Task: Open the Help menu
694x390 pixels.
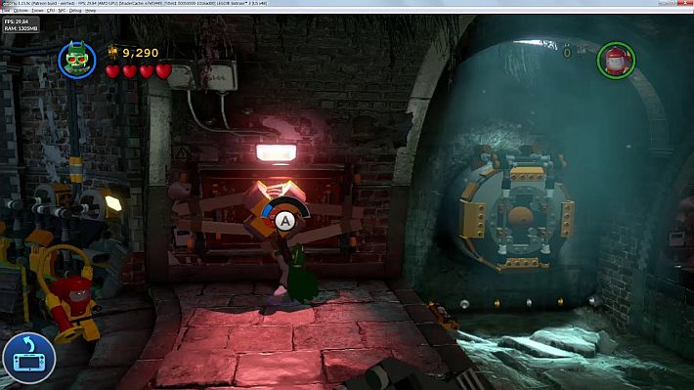Action: click(90, 10)
